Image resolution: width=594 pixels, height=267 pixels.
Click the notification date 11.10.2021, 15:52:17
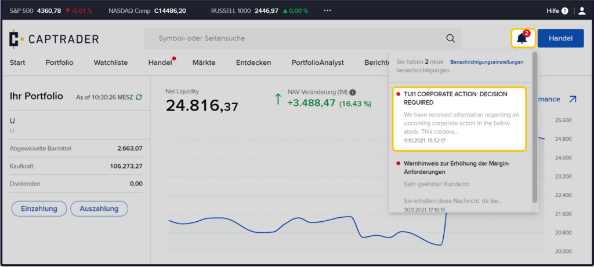coord(424,141)
